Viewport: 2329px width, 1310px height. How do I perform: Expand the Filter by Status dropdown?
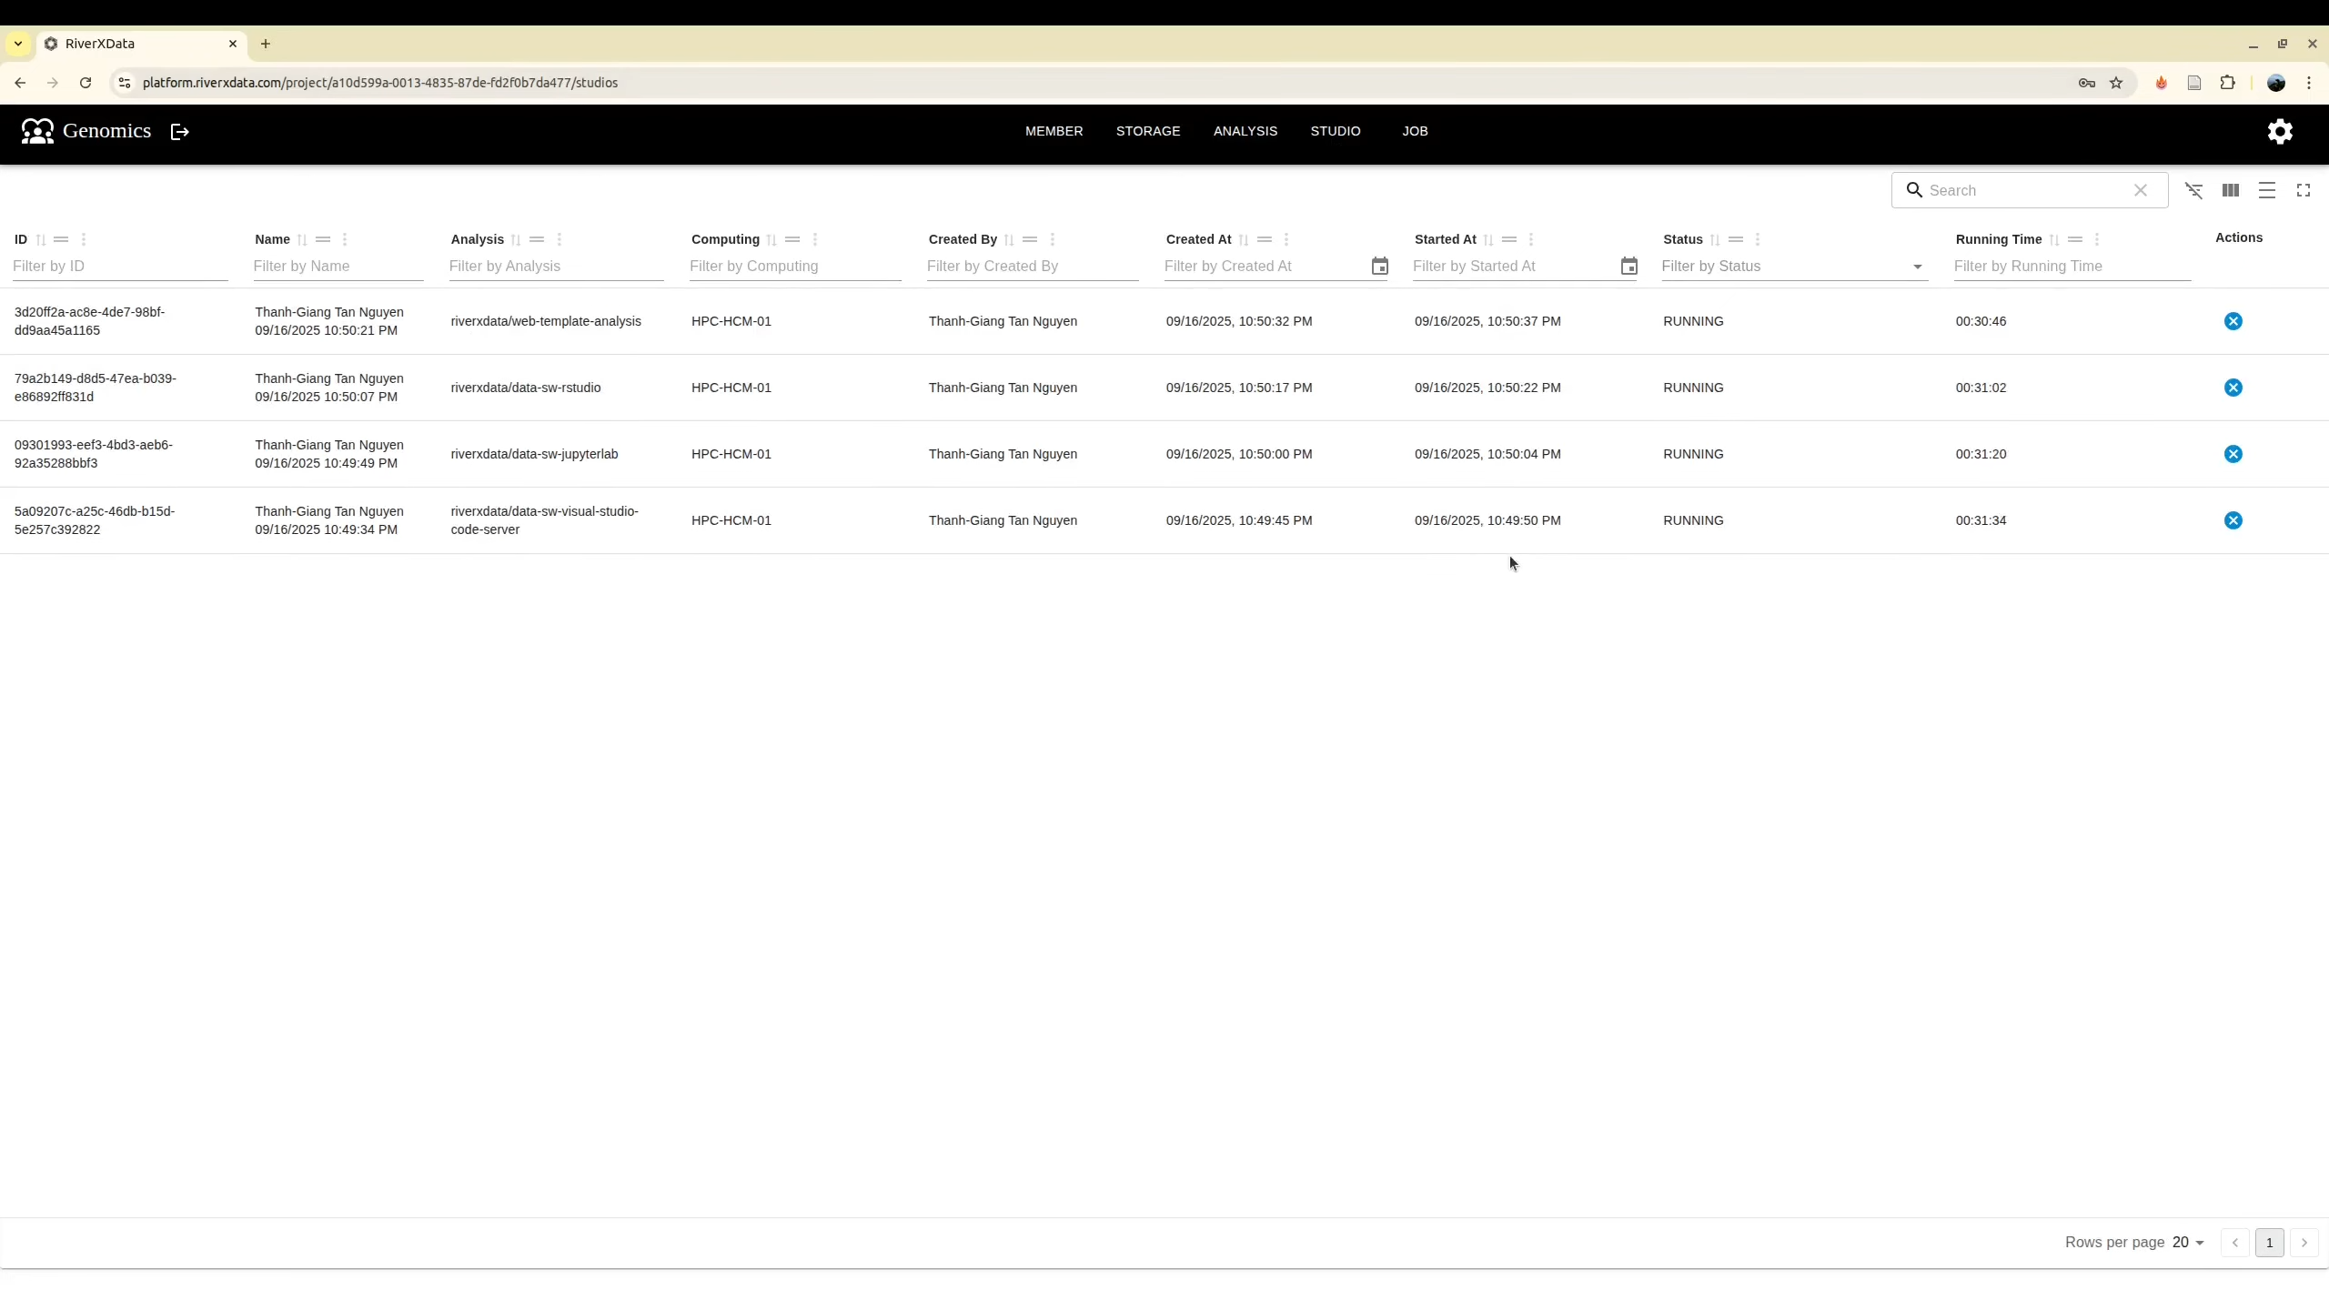pos(1917,267)
